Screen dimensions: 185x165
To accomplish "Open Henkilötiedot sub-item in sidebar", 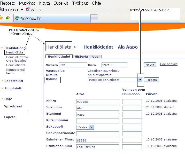I will coord(16,65).
